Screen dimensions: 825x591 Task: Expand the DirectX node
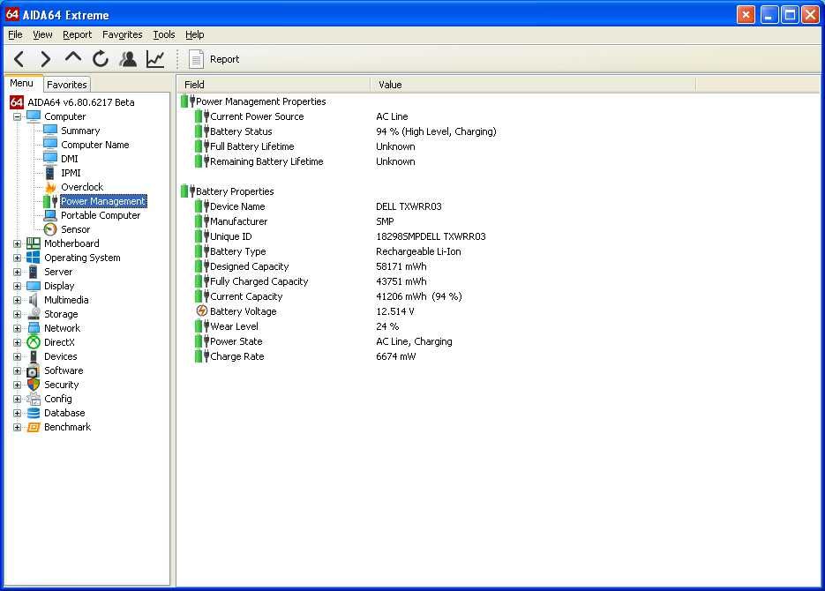pyautogui.click(x=18, y=342)
